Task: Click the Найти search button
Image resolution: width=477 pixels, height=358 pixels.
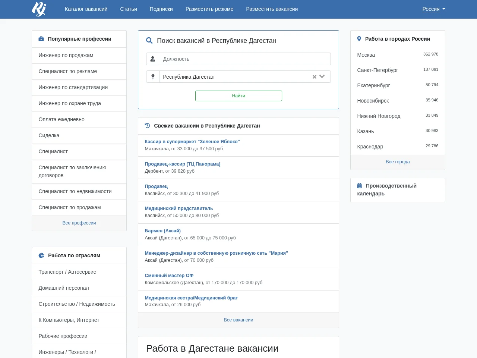Action: 238,96
